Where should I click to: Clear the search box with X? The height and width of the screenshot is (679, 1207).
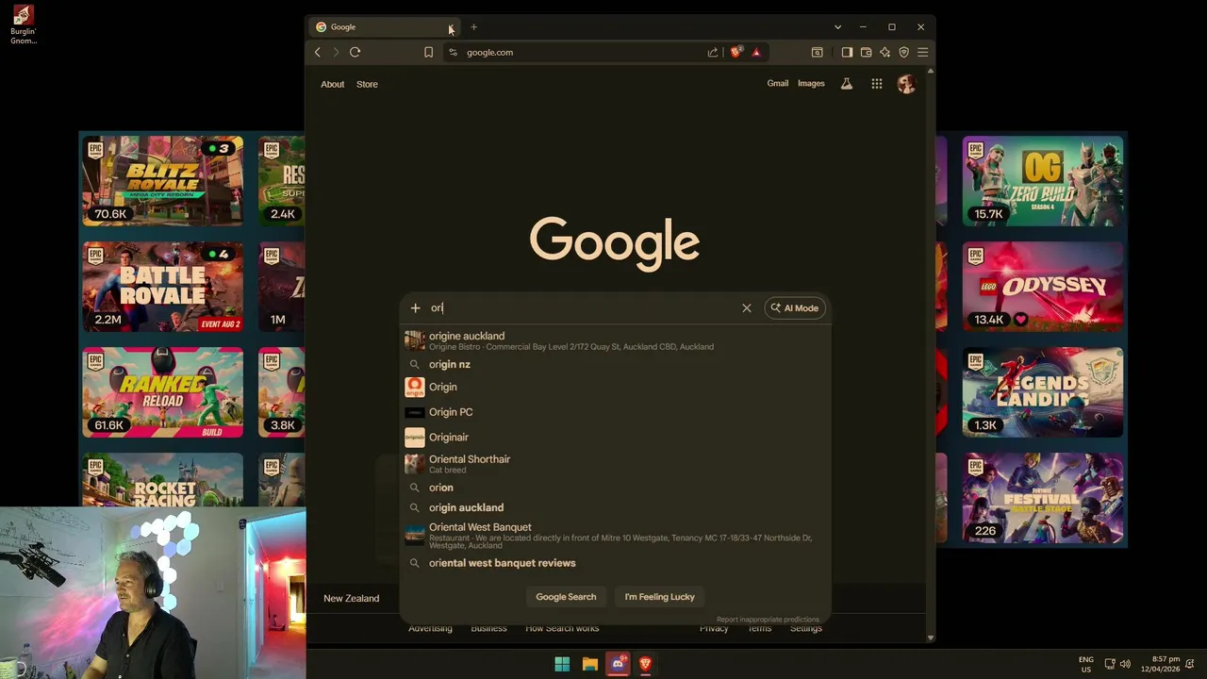[x=747, y=307]
